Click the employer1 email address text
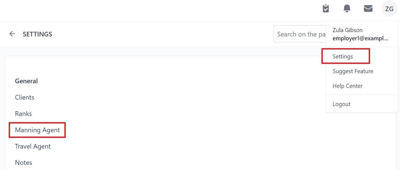This screenshot has width=400, height=170. point(360,38)
